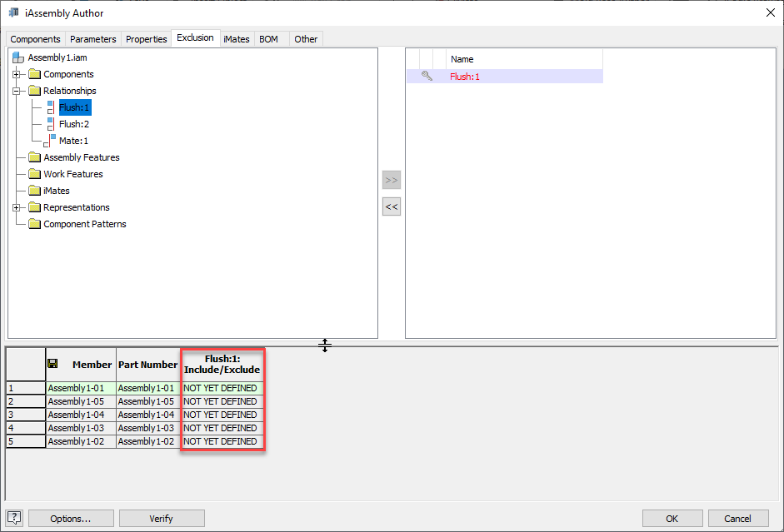784x532 pixels.
Task: Click Part Number cell Assembly1-03
Action: [x=148, y=428]
